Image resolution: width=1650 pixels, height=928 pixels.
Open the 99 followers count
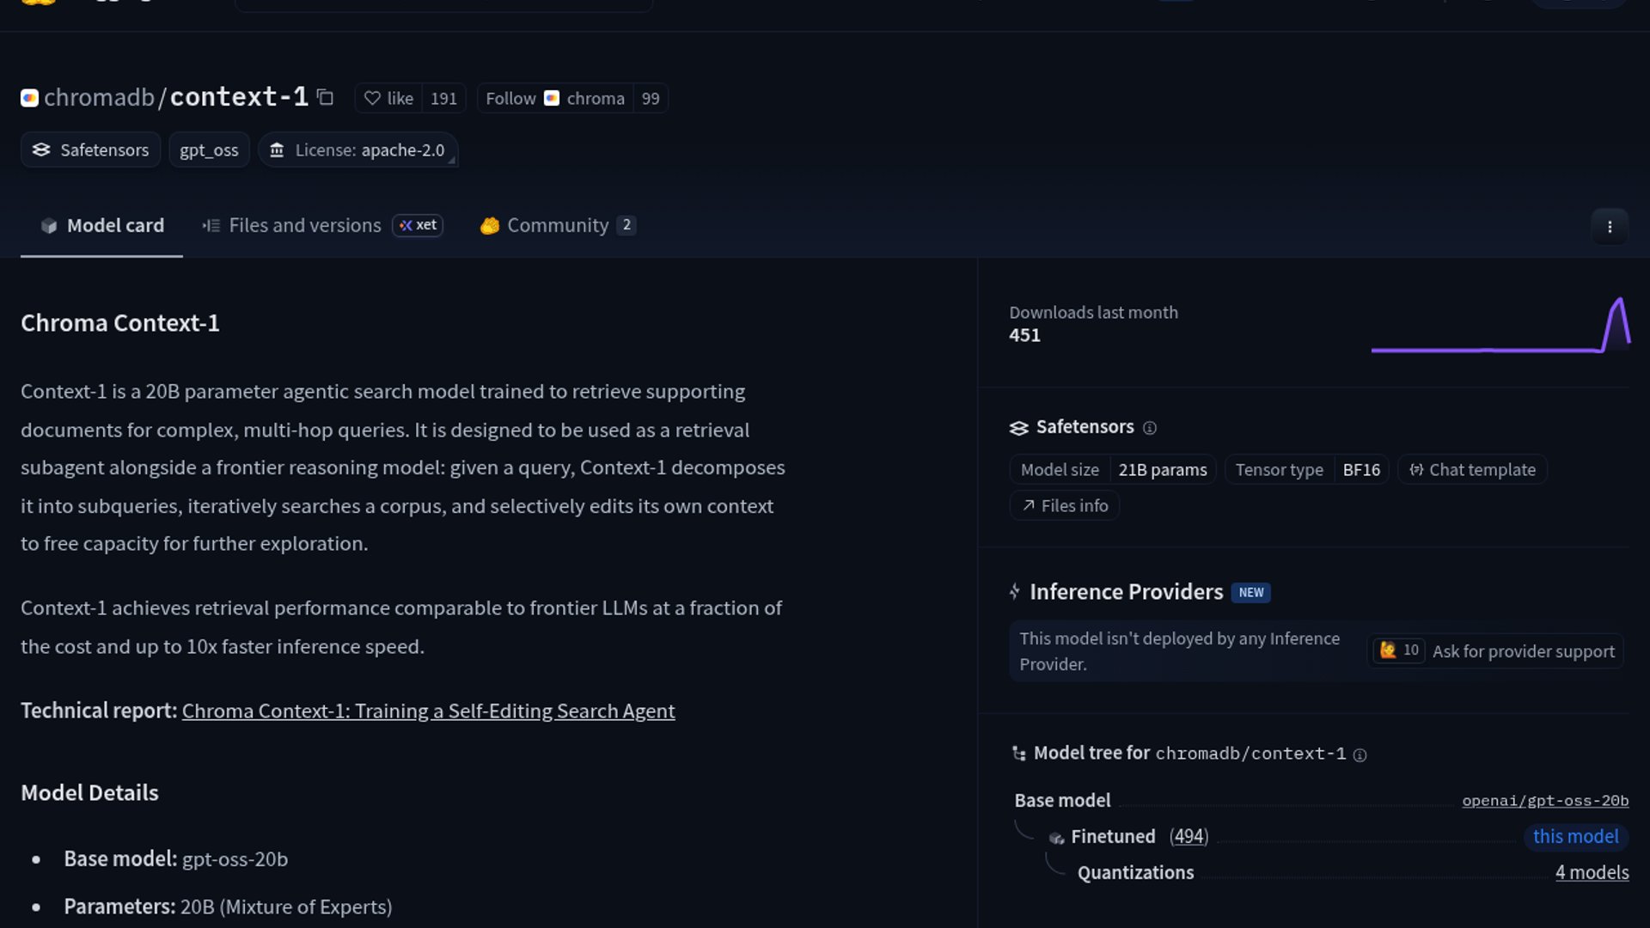coord(651,99)
